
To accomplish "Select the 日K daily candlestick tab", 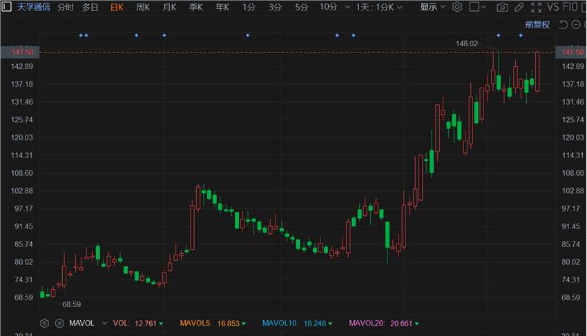I will 117,7.
